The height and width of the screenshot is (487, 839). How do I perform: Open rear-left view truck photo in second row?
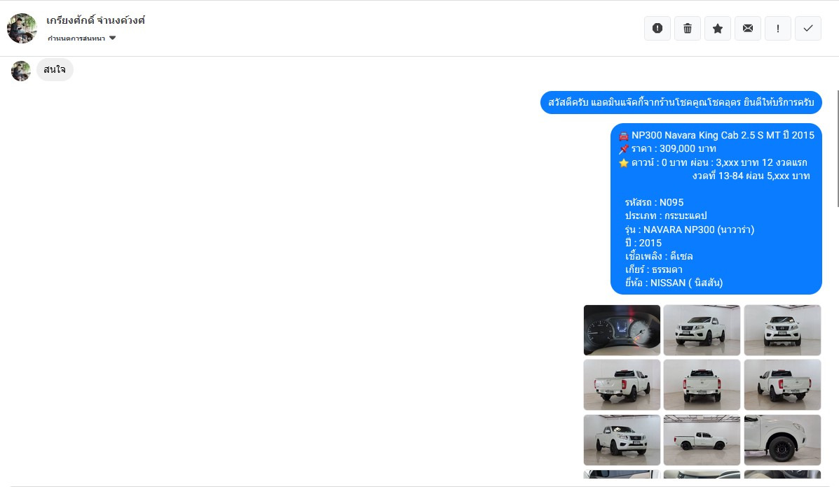pos(622,384)
